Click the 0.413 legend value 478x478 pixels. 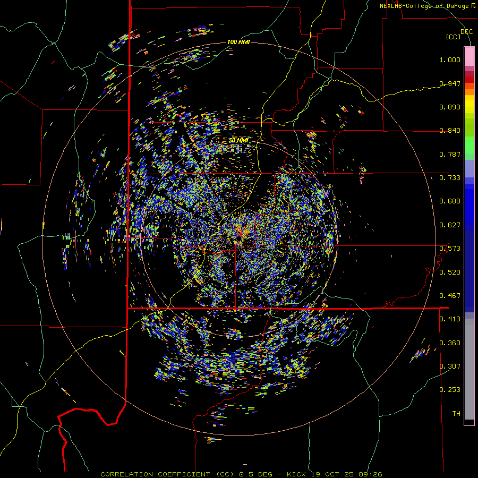450,319
